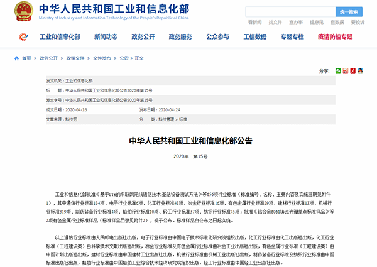Click 要投诉 quick link under search

click(358, 23)
